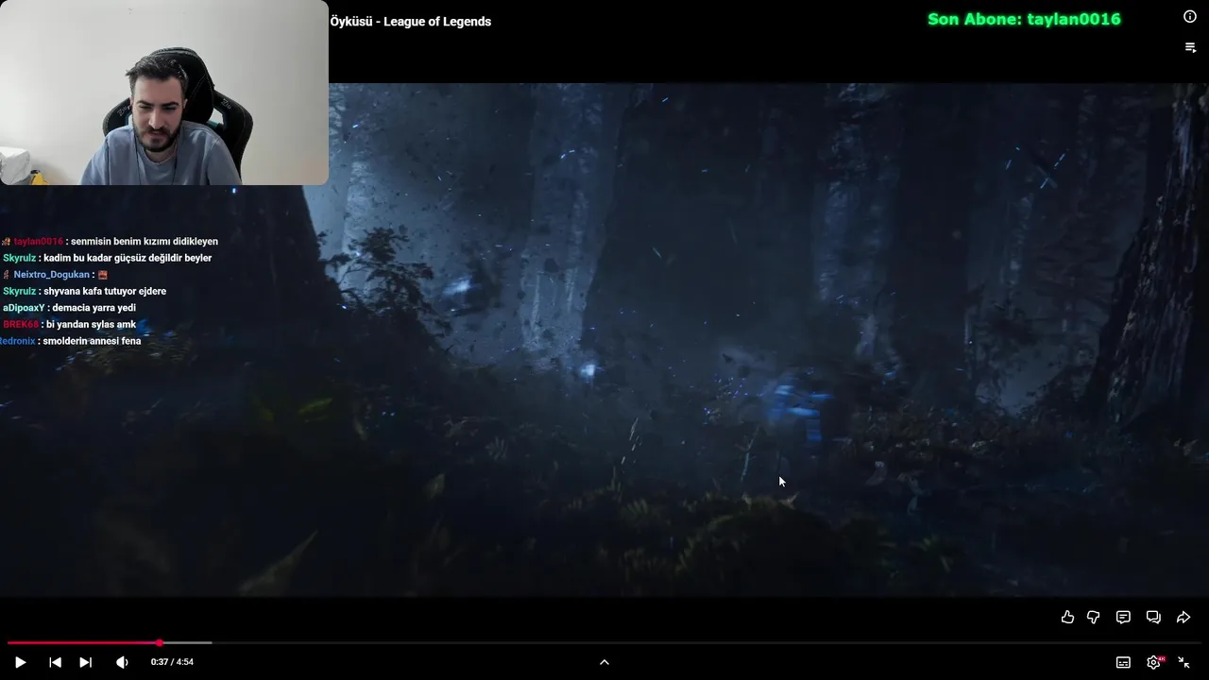Open the comments panel icon
This screenshot has width=1209, height=680.
1123,617
